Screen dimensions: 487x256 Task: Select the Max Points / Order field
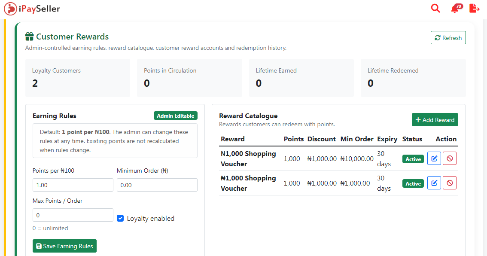coord(73,215)
